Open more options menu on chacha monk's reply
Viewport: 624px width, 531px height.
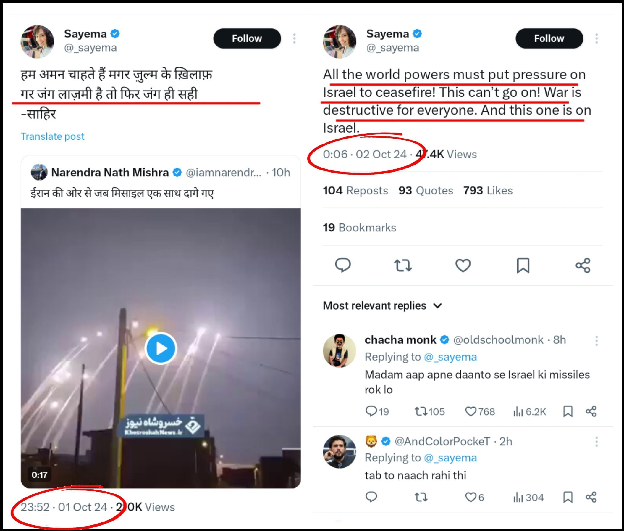pyautogui.click(x=596, y=341)
